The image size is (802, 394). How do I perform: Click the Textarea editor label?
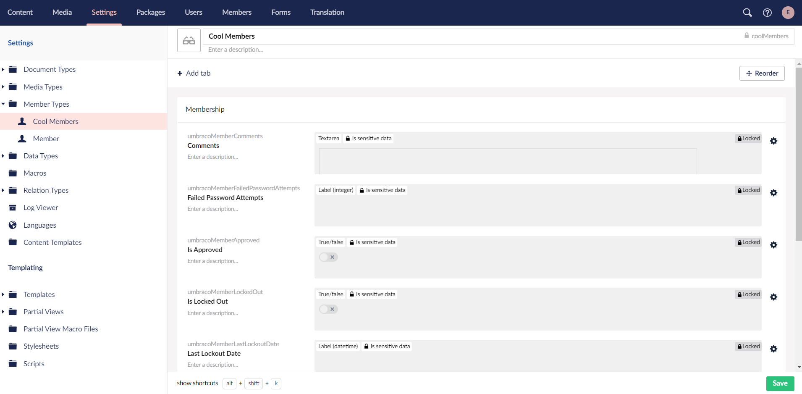pyautogui.click(x=329, y=138)
